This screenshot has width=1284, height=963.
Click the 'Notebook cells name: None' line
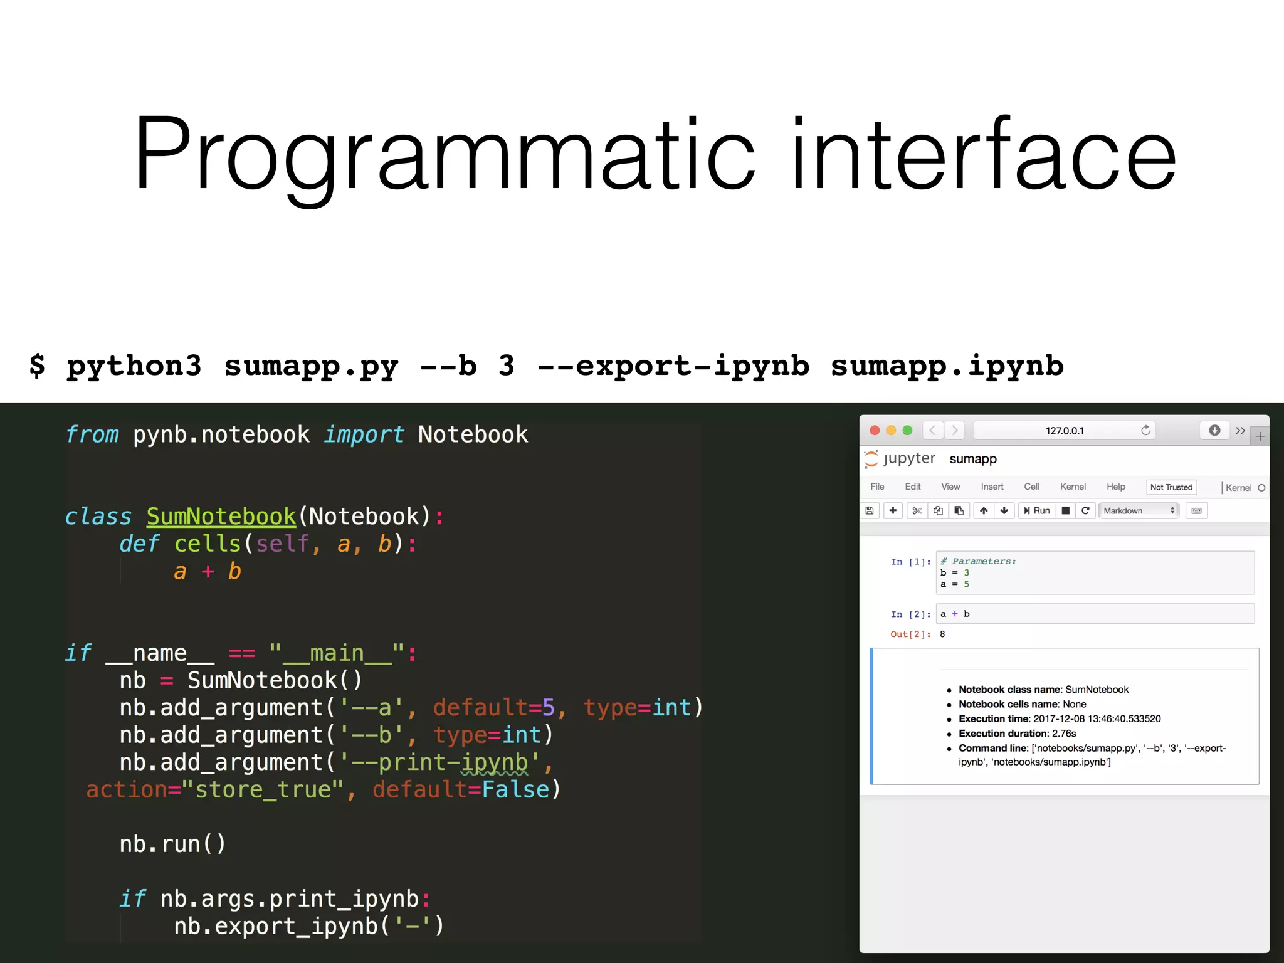click(1022, 704)
